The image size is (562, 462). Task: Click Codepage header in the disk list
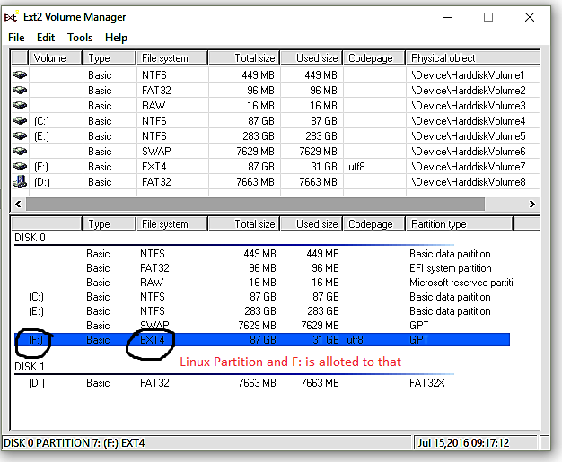click(374, 224)
